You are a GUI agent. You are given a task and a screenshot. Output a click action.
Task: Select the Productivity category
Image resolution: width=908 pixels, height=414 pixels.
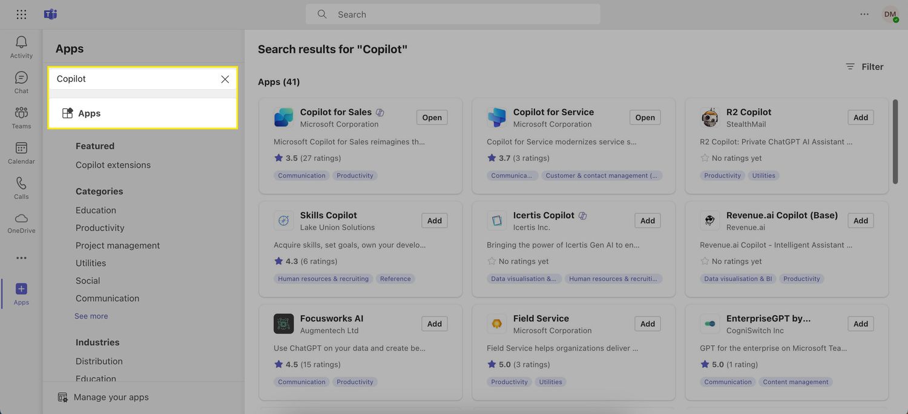(100, 228)
